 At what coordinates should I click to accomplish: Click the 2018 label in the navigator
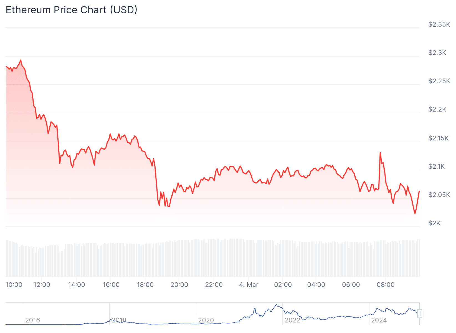(x=119, y=320)
